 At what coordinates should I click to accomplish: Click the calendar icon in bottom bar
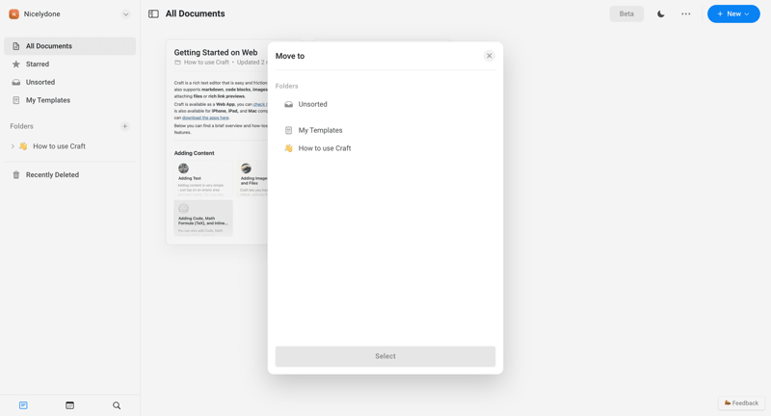point(69,405)
